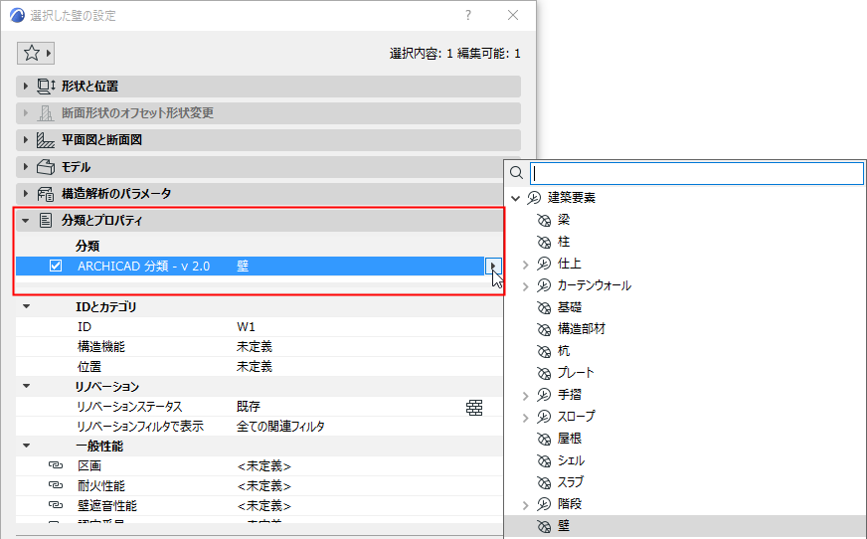Click the 壁遮音性能 value <未定義>
This screenshot has height=539, width=867.
pos(263,506)
